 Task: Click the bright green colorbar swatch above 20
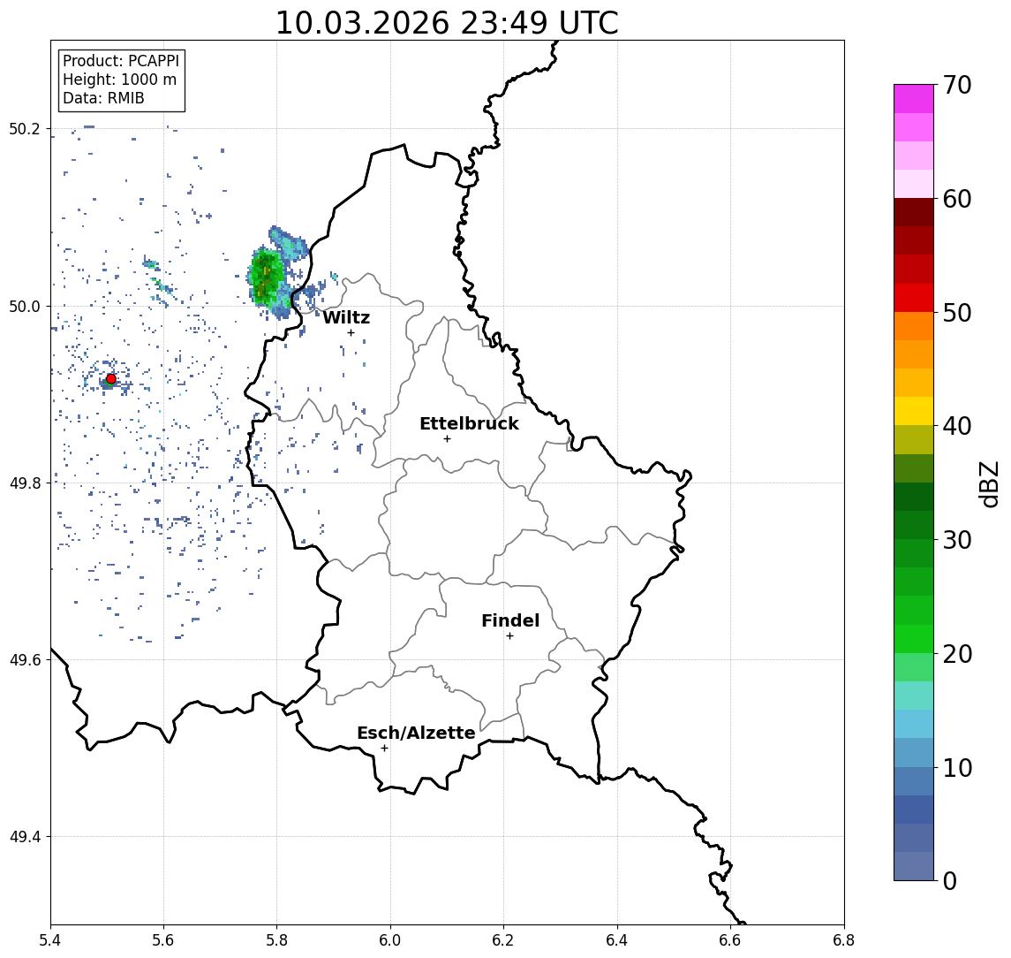pyautogui.click(x=914, y=638)
